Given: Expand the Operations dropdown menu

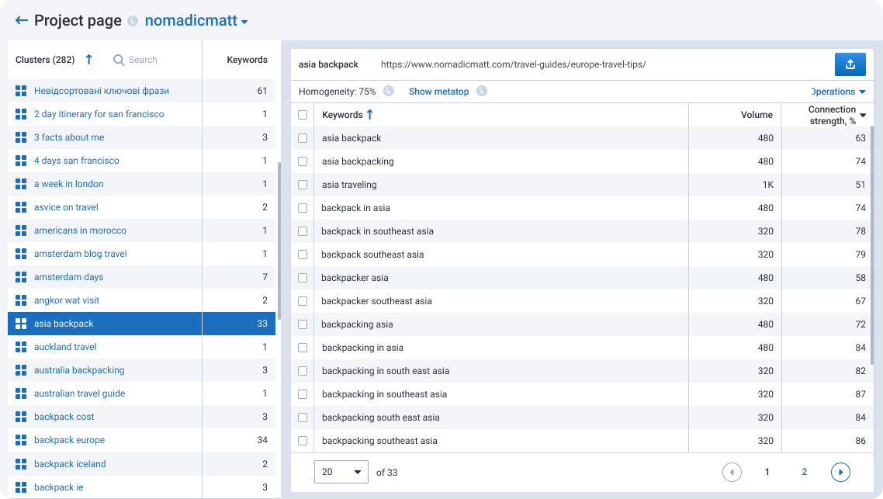Looking at the screenshot, I should [x=838, y=92].
